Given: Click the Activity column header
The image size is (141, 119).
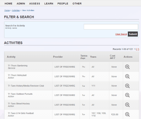Looking at the screenshot, I should (x=11, y=57).
